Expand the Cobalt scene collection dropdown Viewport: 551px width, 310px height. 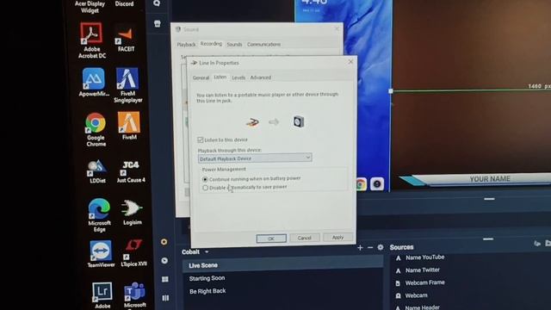coord(207,251)
